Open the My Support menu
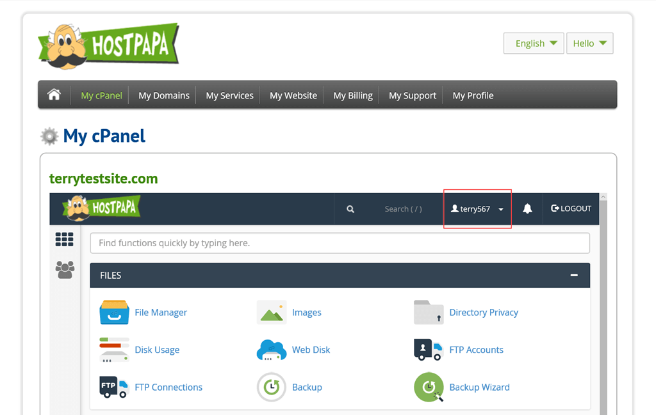Screen dimensions: 656x415 (413, 95)
